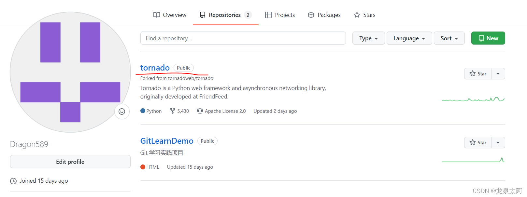Create a New repository
The width and height of the screenshot is (527, 197).
click(x=488, y=38)
